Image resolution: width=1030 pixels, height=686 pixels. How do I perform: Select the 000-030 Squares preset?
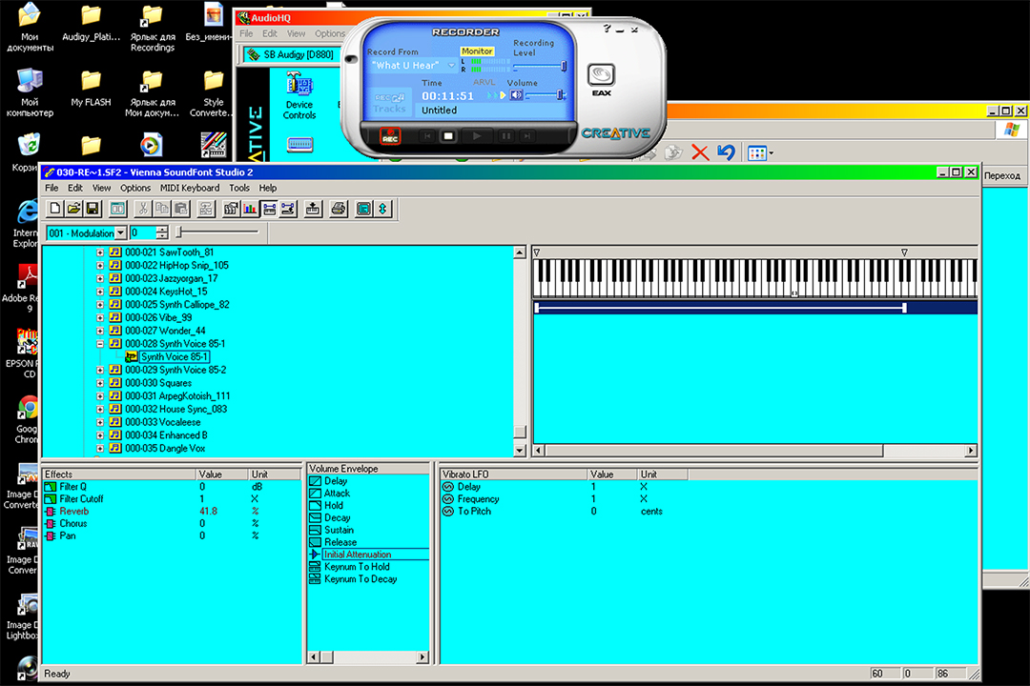pyautogui.click(x=158, y=383)
